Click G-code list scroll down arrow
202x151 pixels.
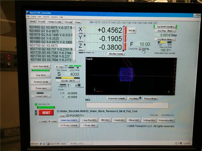tap(74, 60)
